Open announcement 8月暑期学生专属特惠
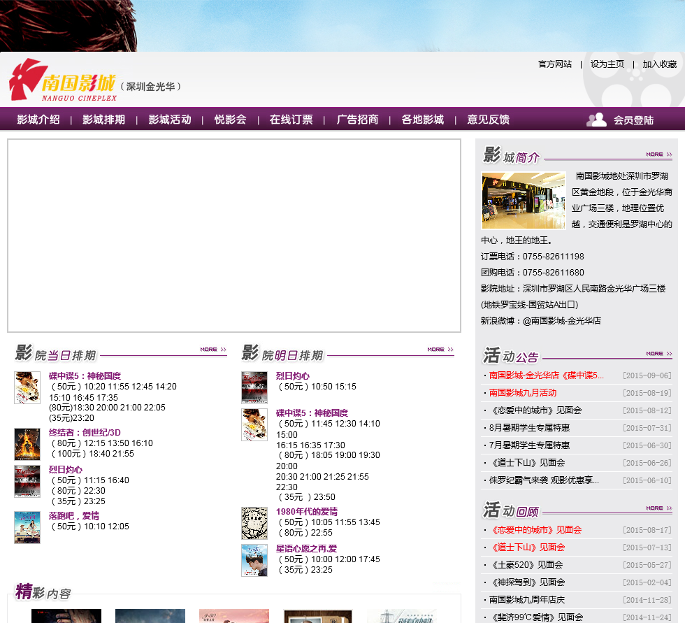Viewport: 685px width, 623px height. coord(529,428)
